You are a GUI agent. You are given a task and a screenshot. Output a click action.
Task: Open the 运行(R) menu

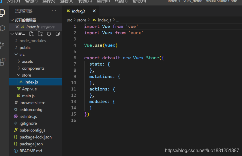point(103,1)
